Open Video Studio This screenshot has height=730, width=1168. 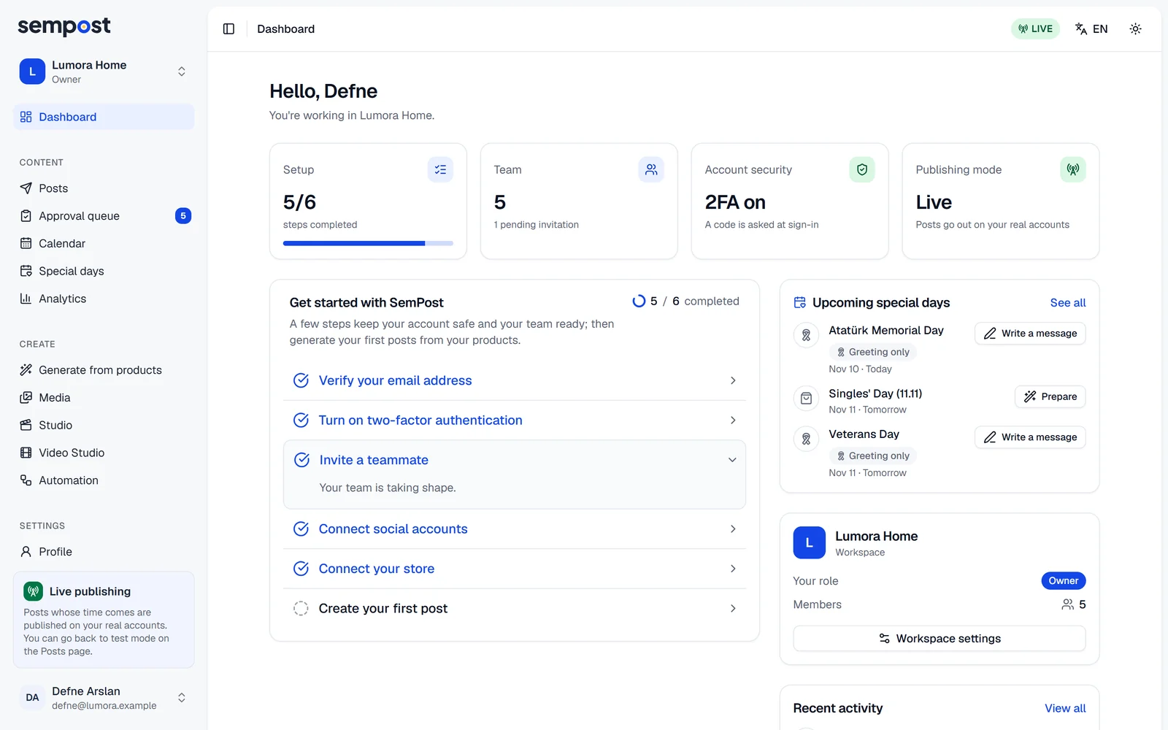coord(104,453)
